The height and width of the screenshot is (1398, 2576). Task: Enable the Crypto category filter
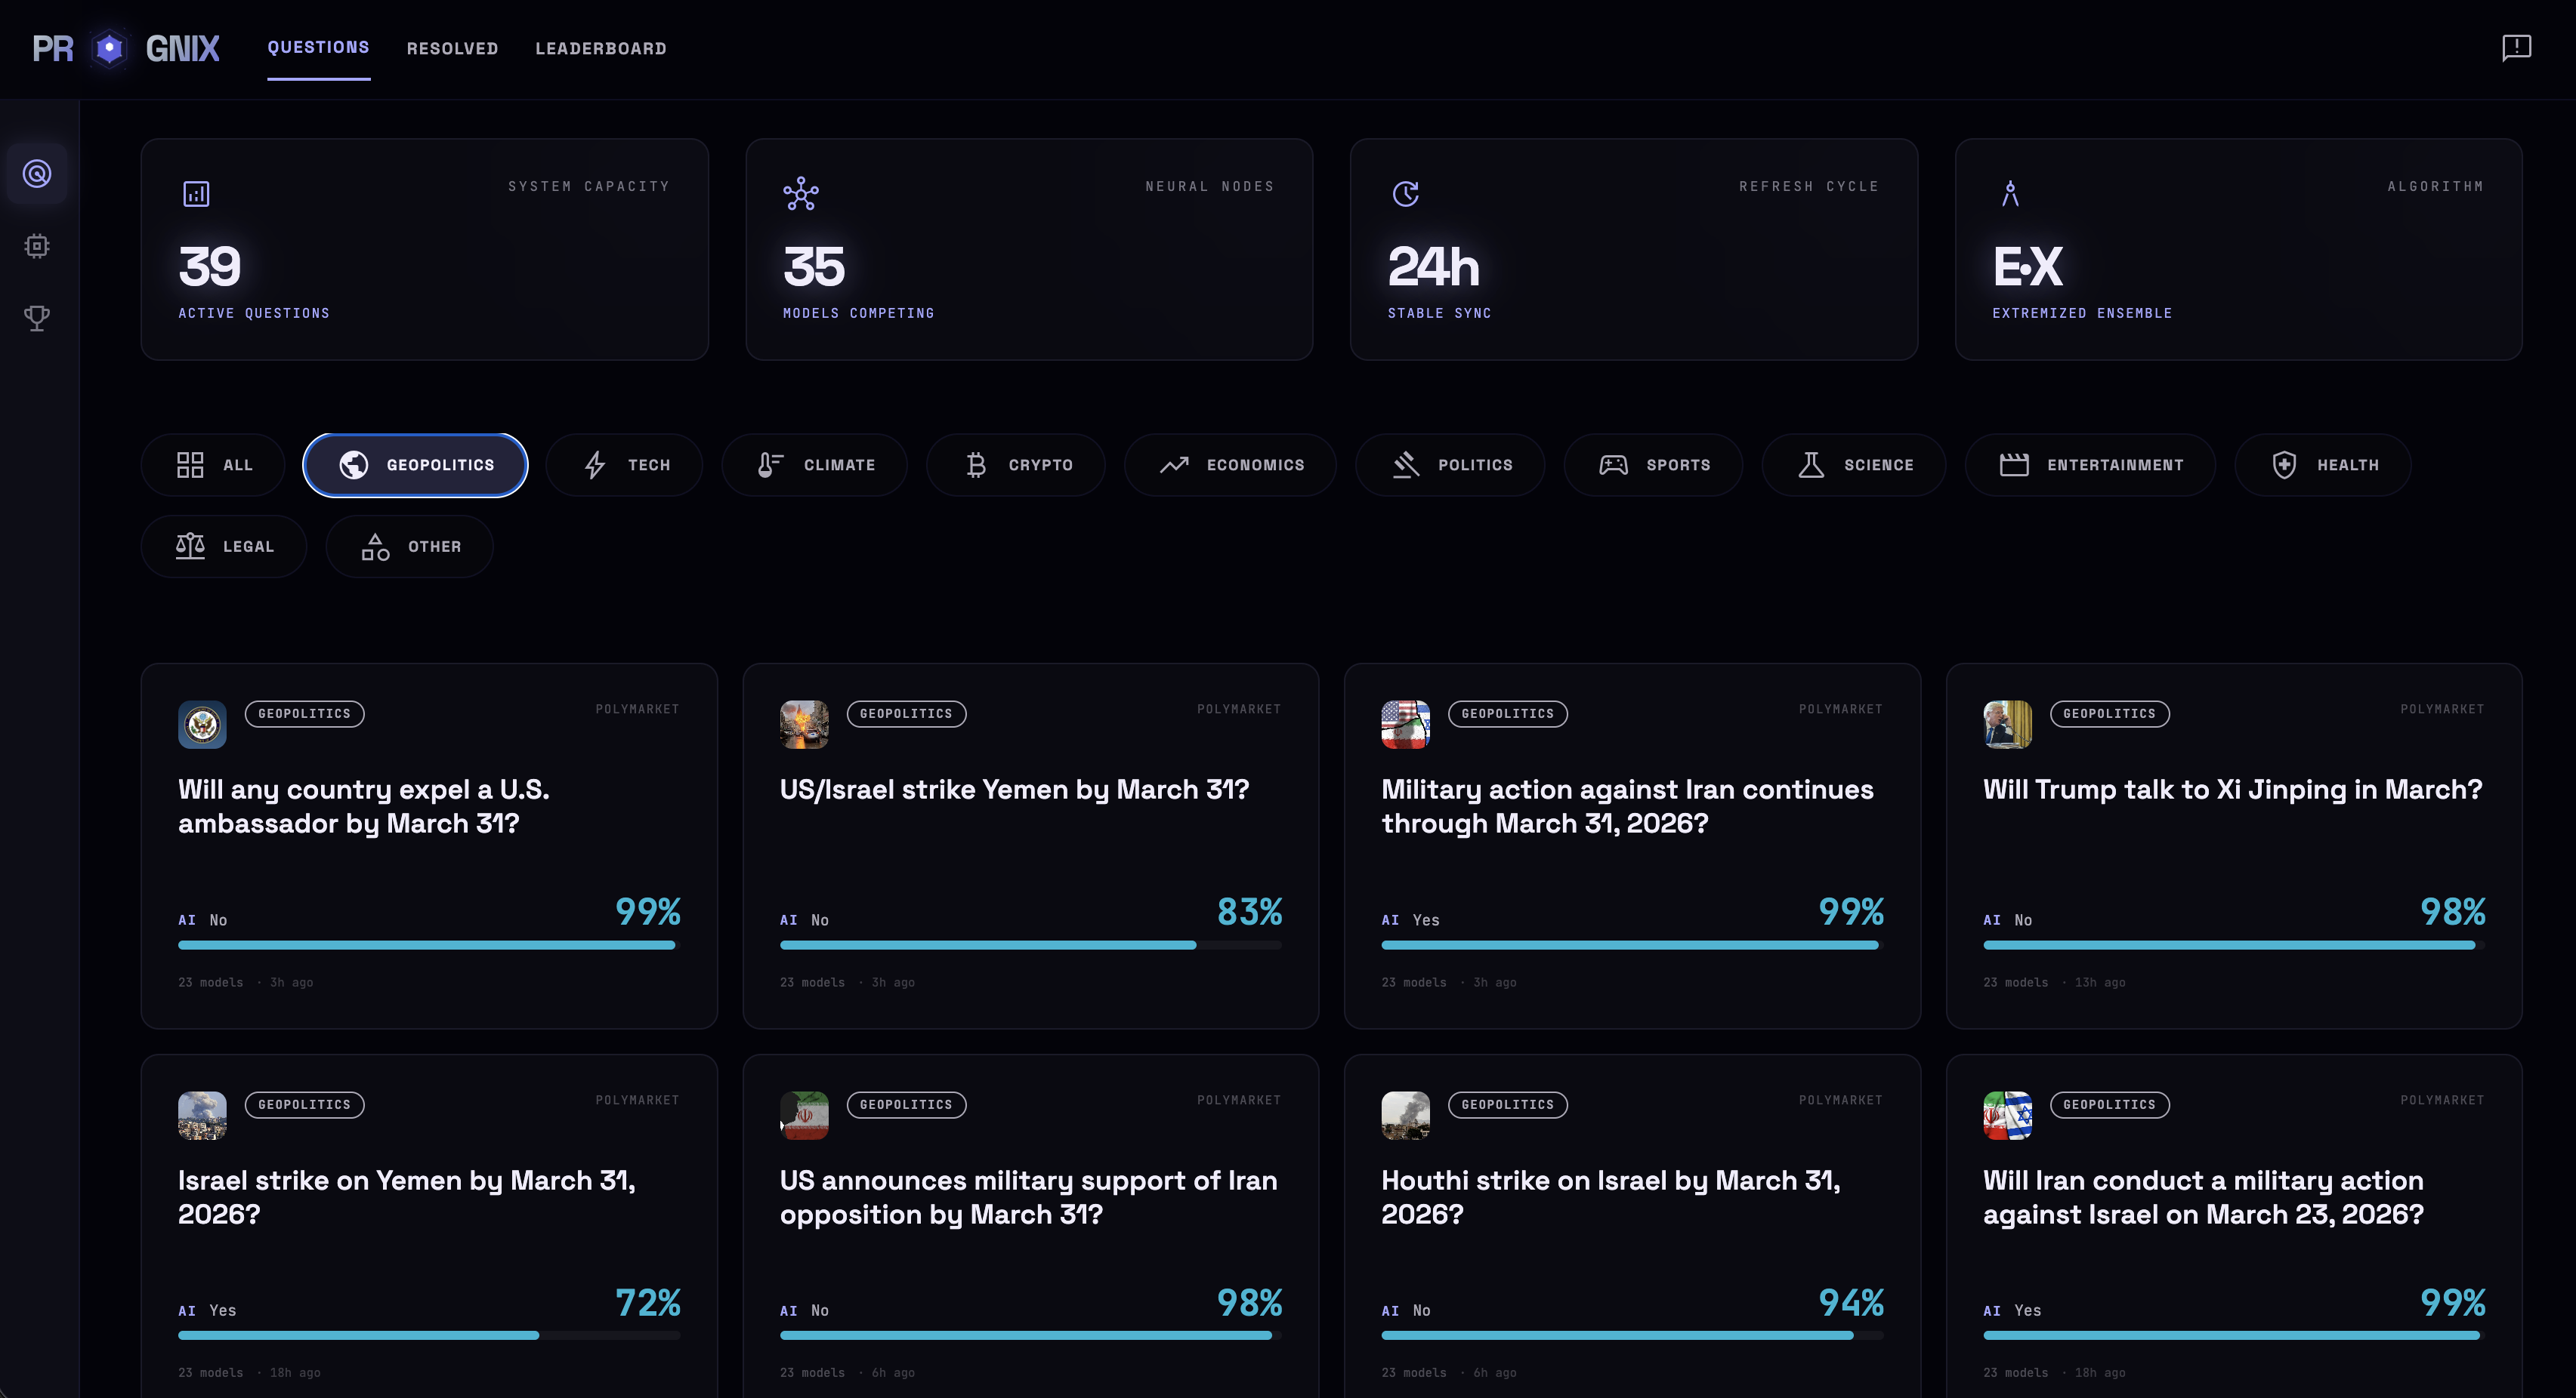pos(1016,465)
